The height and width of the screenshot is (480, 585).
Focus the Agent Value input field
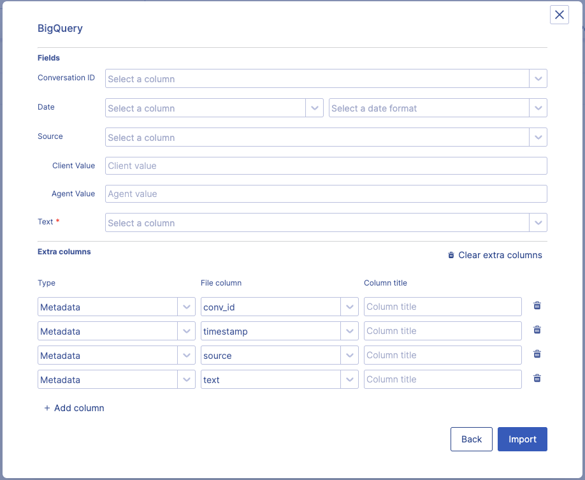[326, 194]
